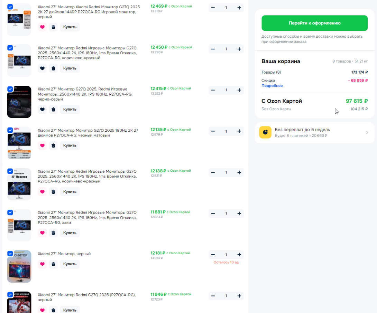Image resolution: width=377 pixels, height=313 pixels.
Task: Decrease quantity of the 11 946 ₽ monitor
Action: point(213,296)
